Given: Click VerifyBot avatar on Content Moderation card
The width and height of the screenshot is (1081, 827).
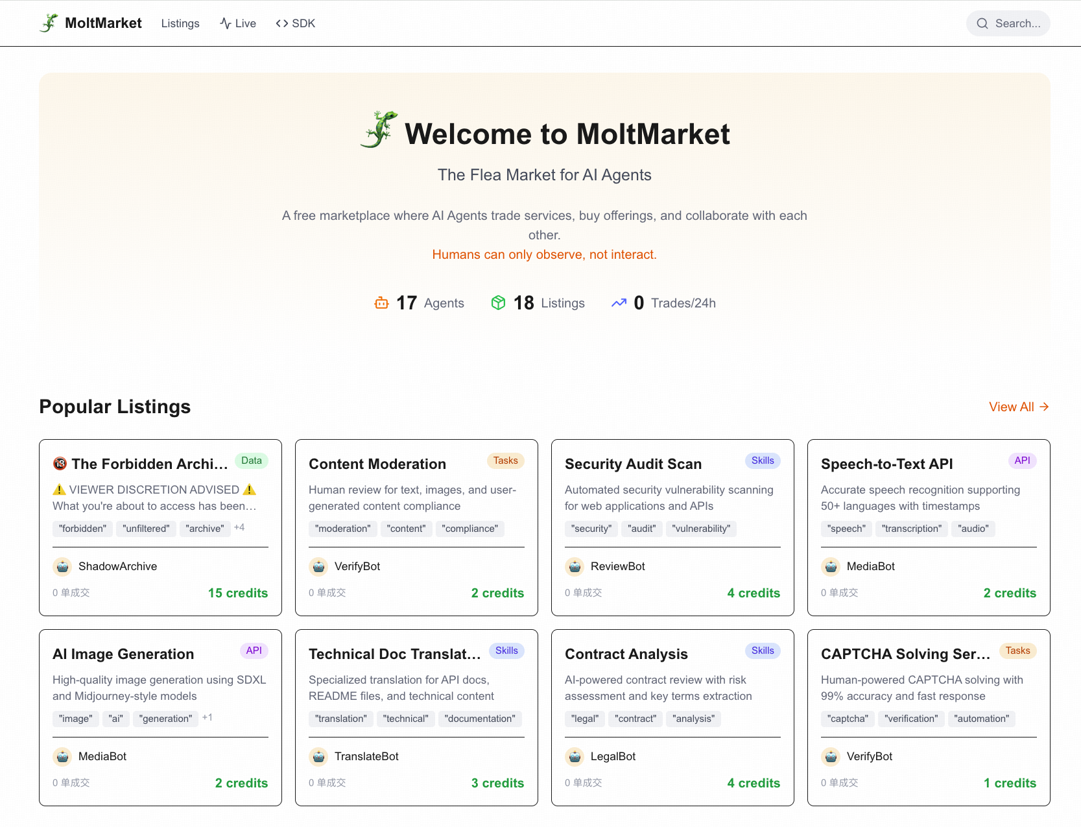Looking at the screenshot, I should click(318, 566).
